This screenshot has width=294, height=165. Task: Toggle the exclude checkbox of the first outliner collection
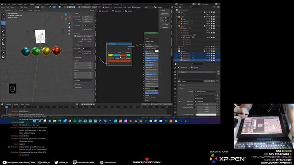(x=205, y=12)
